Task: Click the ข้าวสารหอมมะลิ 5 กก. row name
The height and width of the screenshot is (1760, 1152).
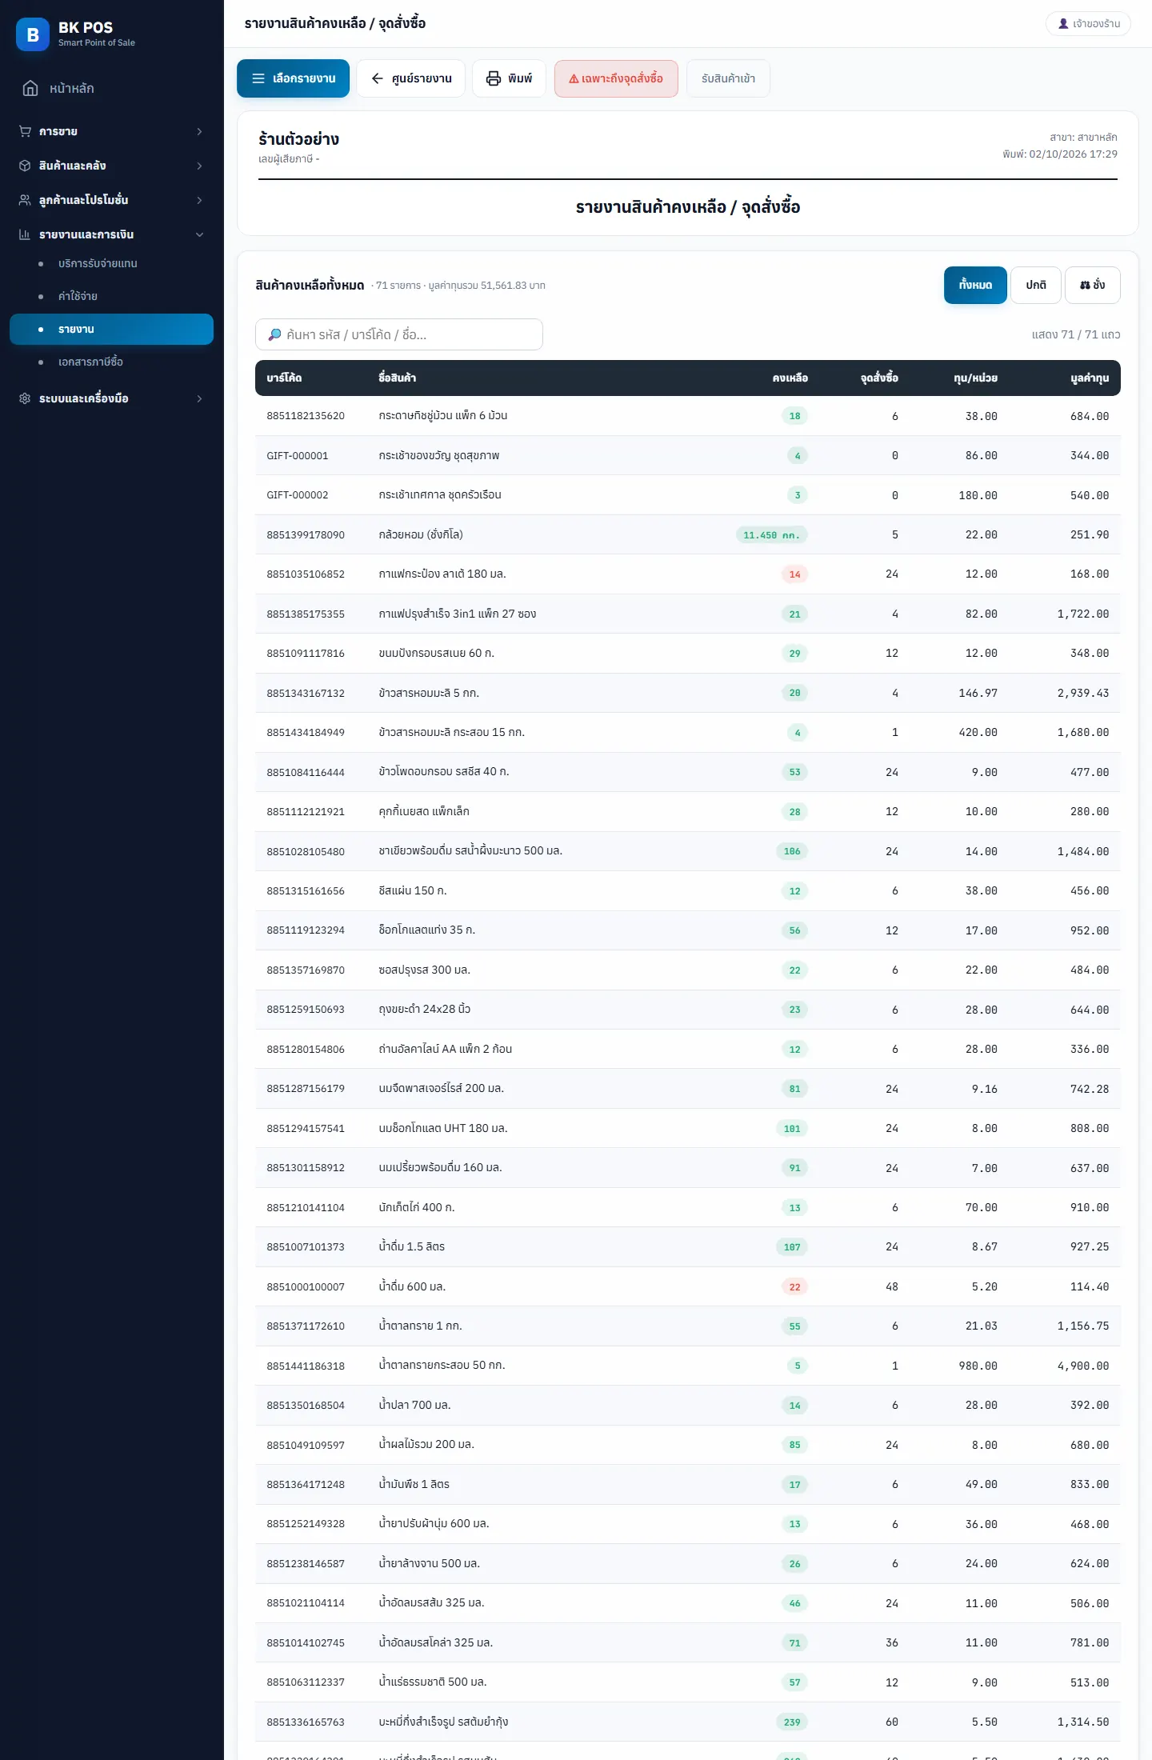Action: (x=429, y=693)
